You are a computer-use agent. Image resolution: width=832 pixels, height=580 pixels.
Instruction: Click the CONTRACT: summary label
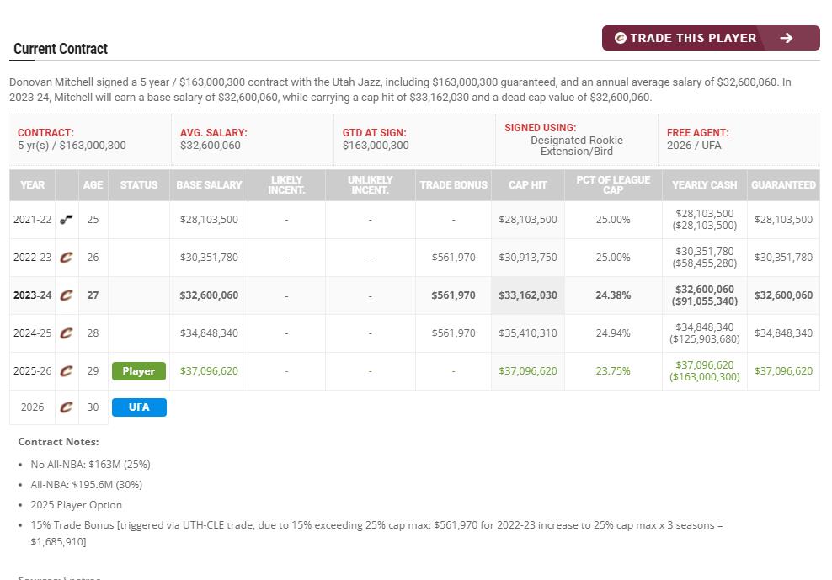tap(45, 133)
